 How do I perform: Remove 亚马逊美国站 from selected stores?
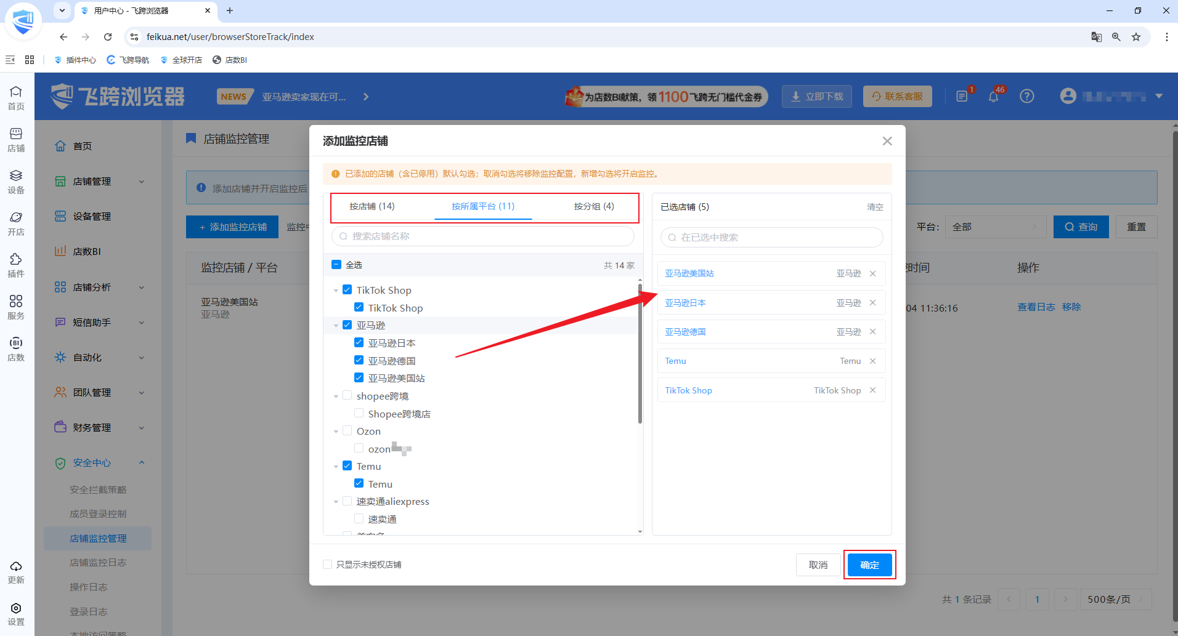[x=873, y=273]
